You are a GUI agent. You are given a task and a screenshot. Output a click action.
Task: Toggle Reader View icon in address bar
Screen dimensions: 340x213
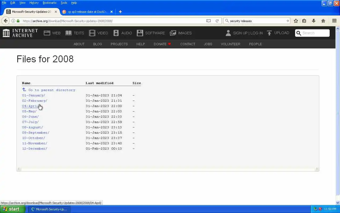[209, 21]
